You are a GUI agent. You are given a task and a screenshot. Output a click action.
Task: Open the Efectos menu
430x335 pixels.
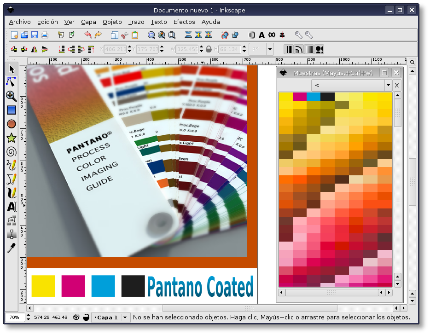184,22
